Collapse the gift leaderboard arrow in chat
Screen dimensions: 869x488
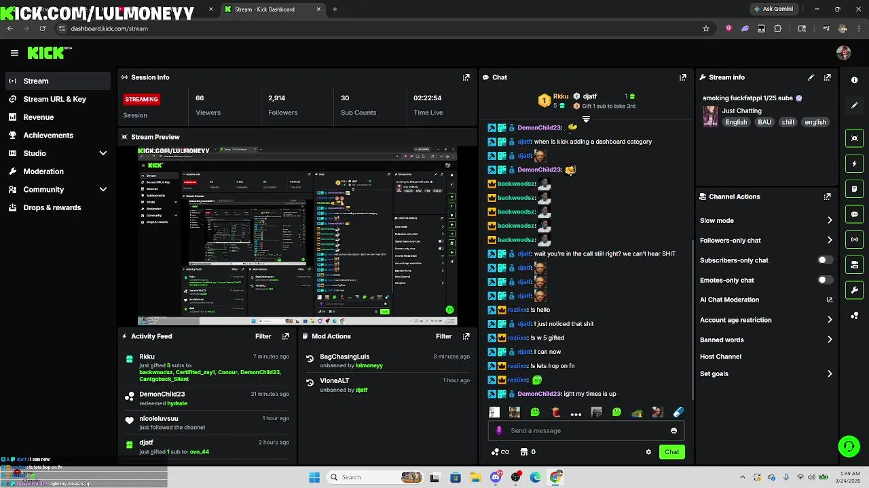click(586, 119)
